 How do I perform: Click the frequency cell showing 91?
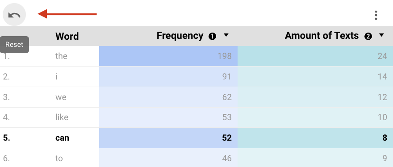(168, 76)
